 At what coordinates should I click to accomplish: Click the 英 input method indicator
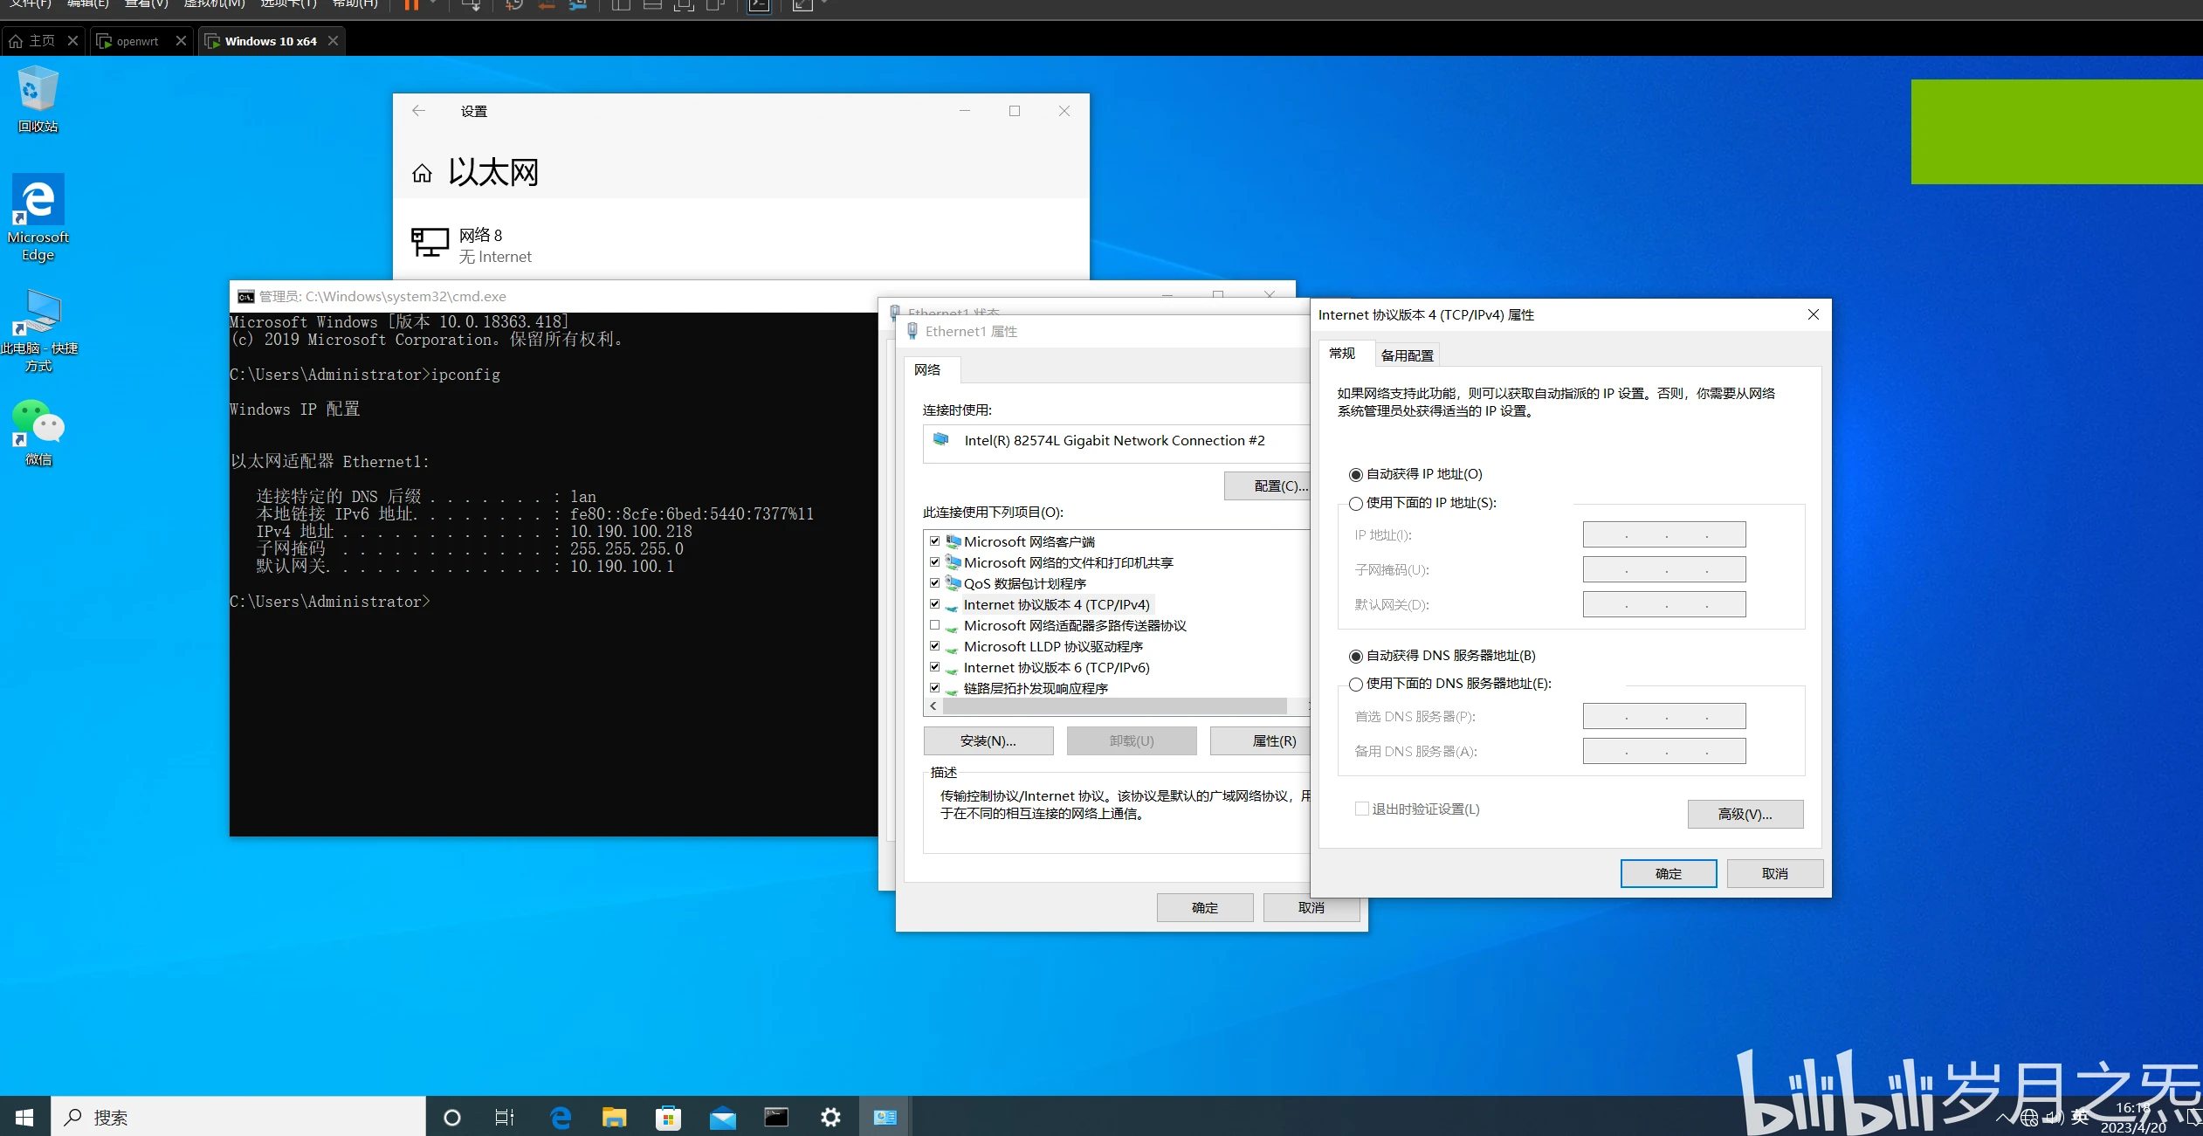[2081, 1117]
